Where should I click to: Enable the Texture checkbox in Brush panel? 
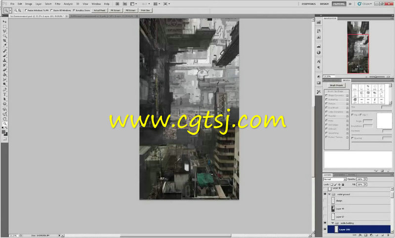326,104
